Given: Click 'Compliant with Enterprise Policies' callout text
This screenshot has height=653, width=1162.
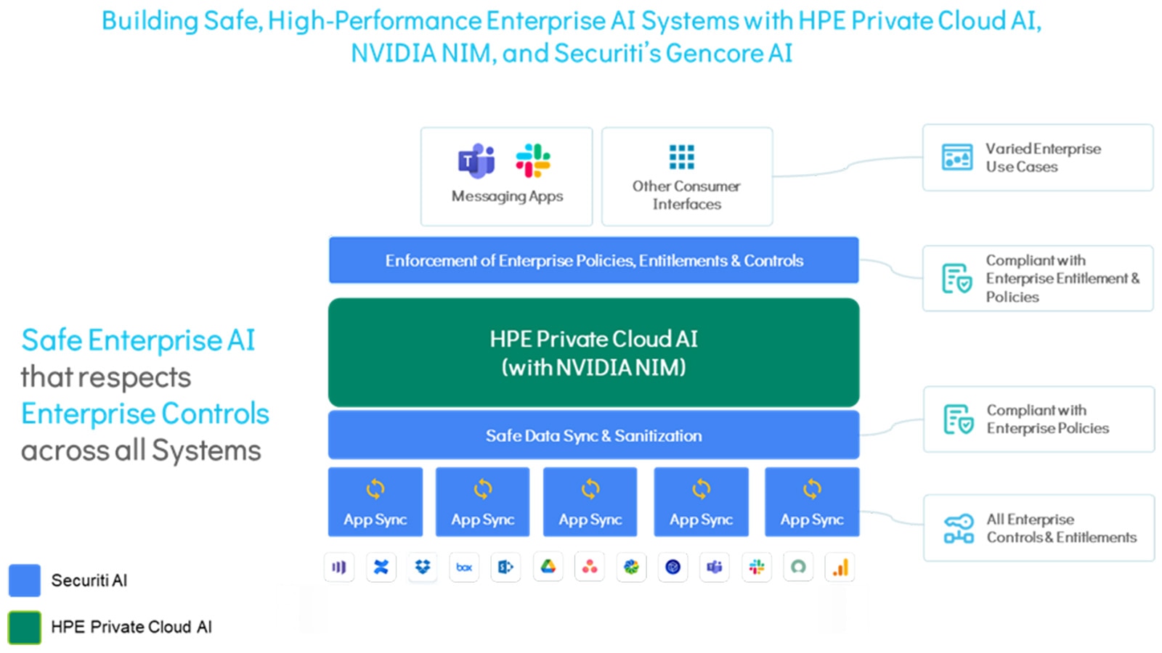Looking at the screenshot, I should coord(1047,419).
